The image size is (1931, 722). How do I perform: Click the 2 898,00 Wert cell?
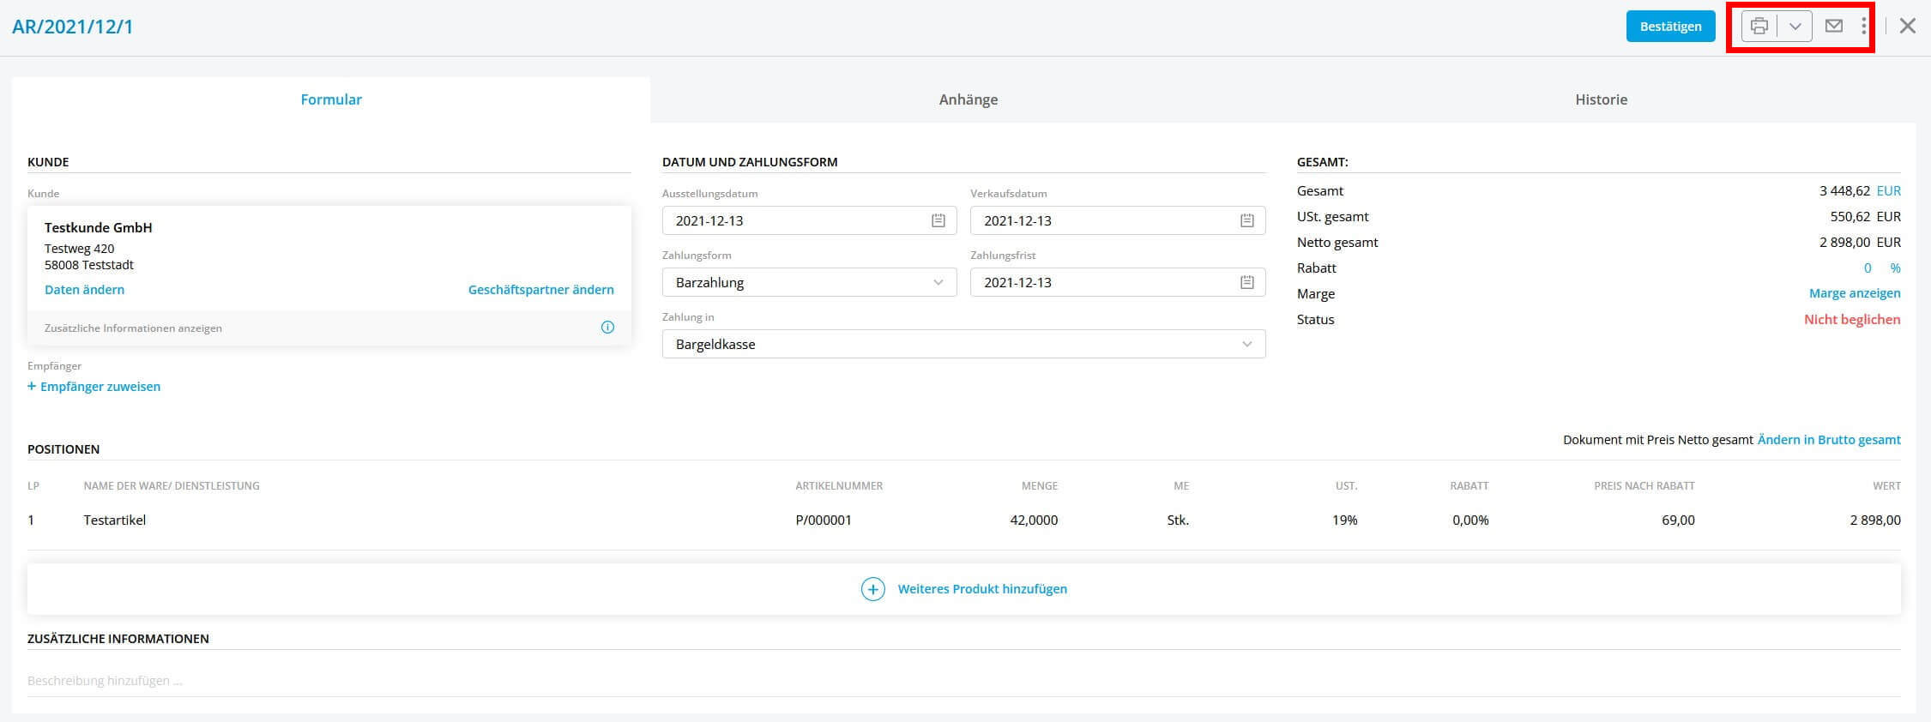[1875, 520]
